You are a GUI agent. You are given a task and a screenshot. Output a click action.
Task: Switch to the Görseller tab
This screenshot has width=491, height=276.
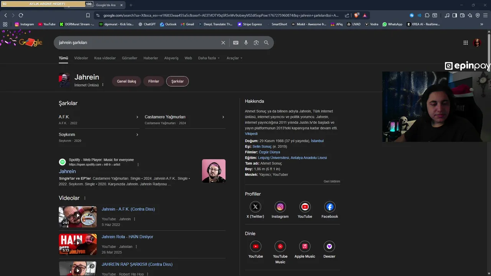pyautogui.click(x=129, y=58)
